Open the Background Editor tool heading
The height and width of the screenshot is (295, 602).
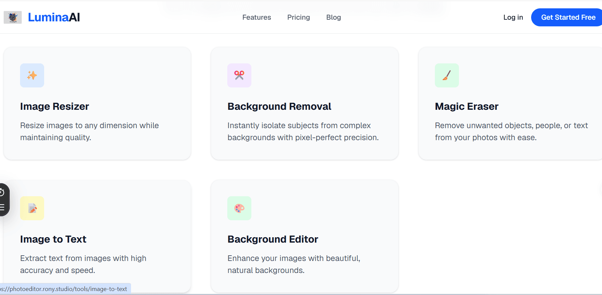(273, 239)
